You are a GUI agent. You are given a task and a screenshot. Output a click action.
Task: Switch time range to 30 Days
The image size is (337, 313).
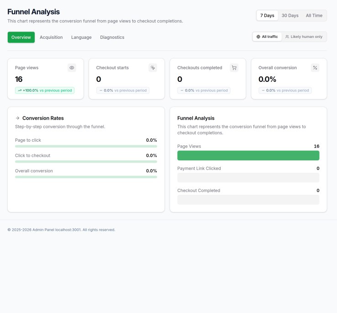tap(290, 16)
